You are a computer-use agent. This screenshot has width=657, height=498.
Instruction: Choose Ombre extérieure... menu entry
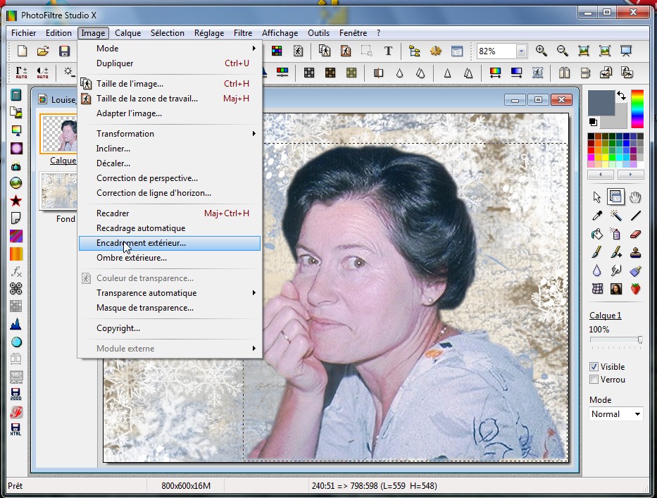[x=170, y=258]
